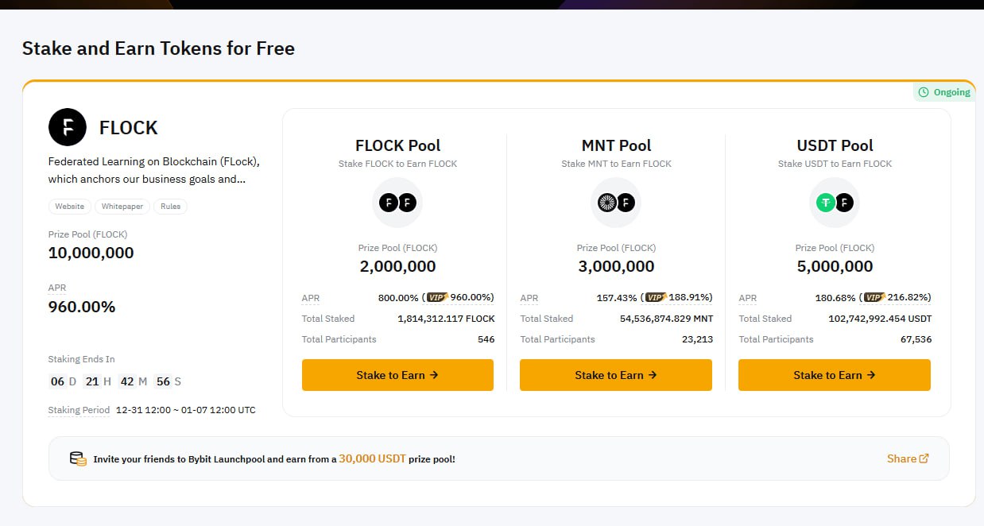Screen dimensions: 984x526
Task: Click the Share link with external icon
Action: [x=908, y=458]
